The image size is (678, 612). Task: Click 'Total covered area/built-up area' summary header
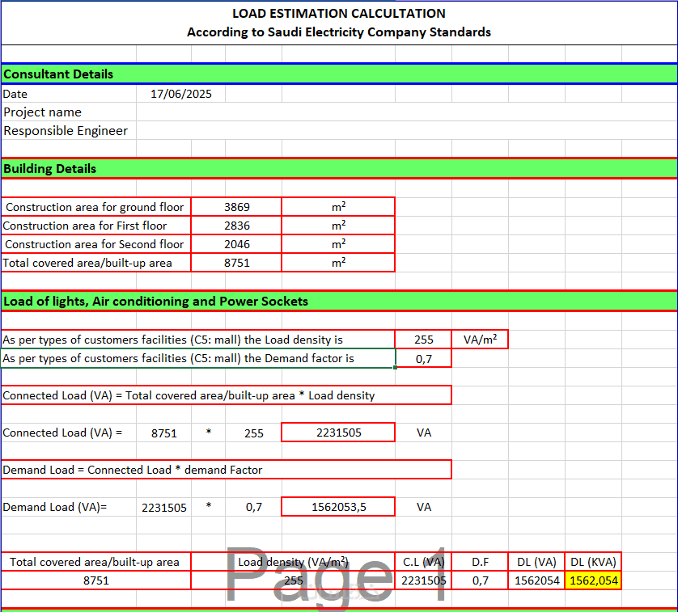[x=96, y=562]
